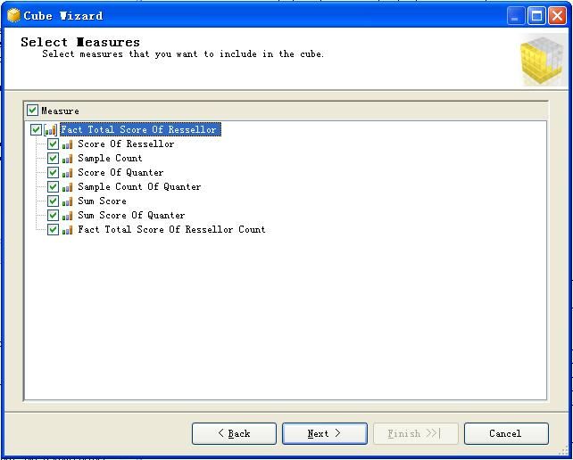Screen dimensions: 573x460
Task: Select the Score Of Quanter row text
Action: click(x=120, y=172)
